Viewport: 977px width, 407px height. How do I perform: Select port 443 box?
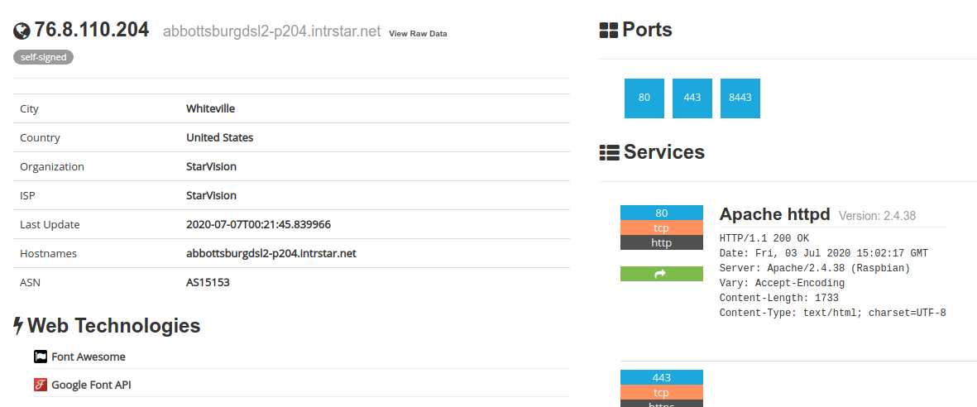coord(692,98)
